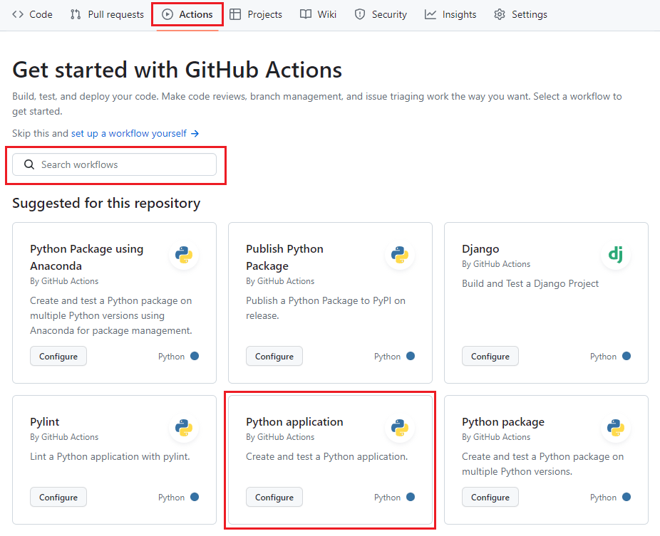
Task: Click the Projects table icon
Action: 235,14
